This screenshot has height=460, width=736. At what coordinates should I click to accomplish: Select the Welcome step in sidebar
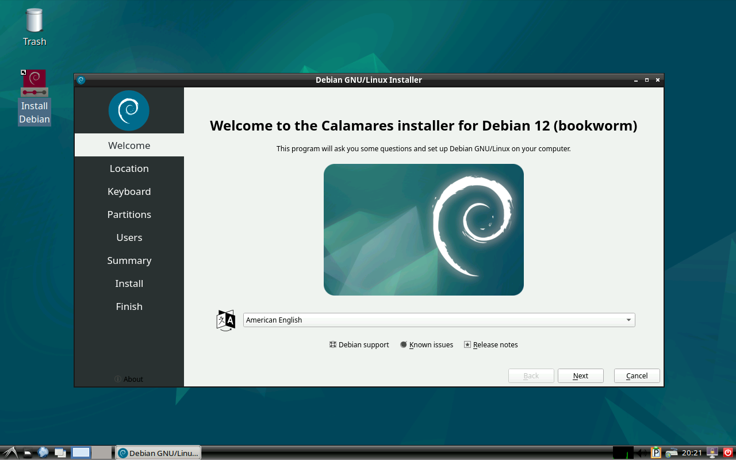pos(129,145)
